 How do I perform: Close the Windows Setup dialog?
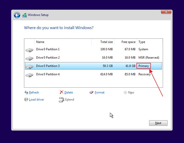click(x=166, y=12)
